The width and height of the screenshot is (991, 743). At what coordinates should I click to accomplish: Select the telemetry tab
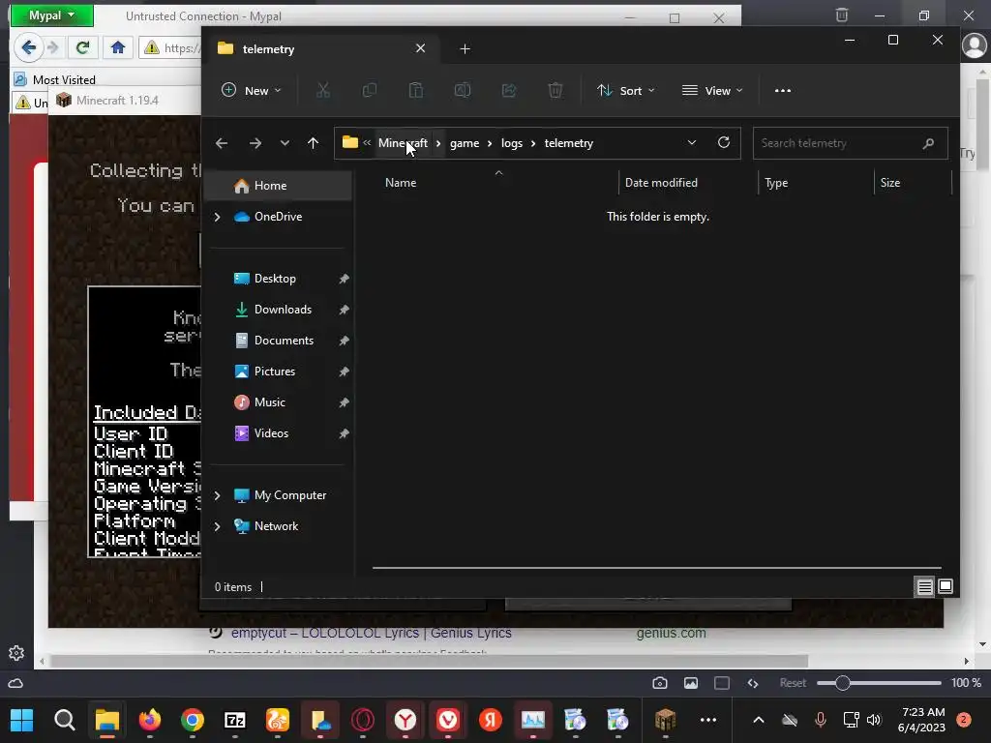coord(322,48)
